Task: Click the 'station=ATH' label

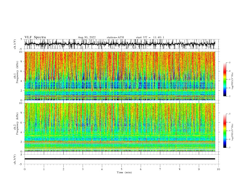Action: click(x=115, y=37)
